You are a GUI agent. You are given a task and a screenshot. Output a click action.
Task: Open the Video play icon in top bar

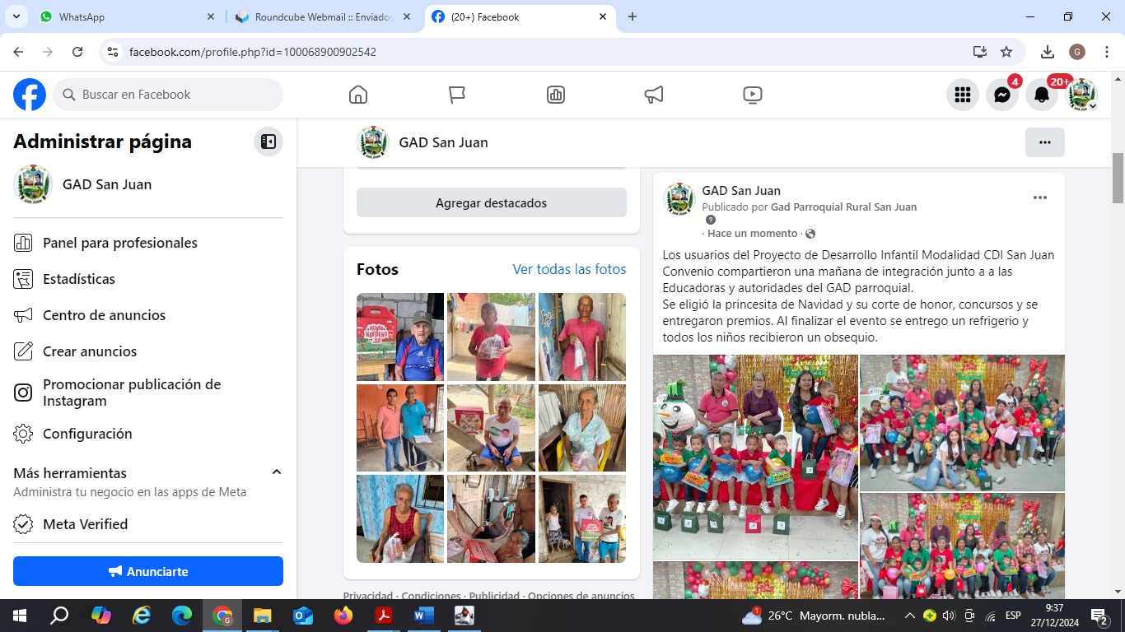tap(752, 95)
